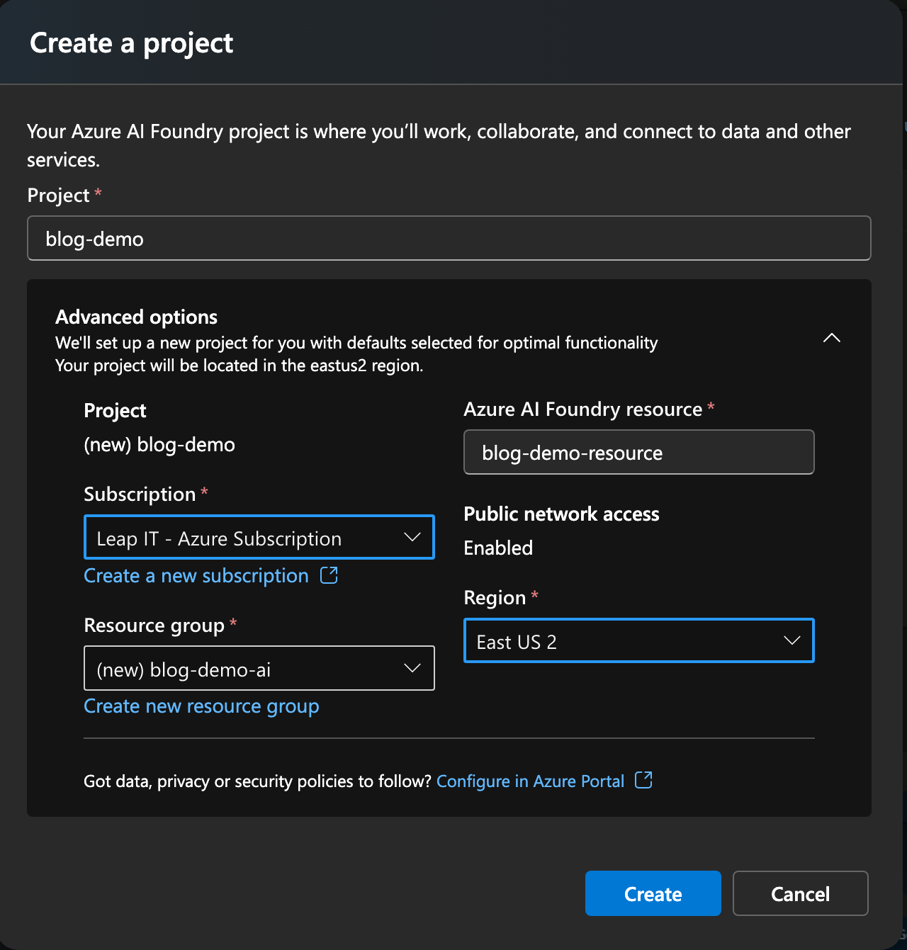Click the Project name input field
The image size is (907, 950).
coord(449,238)
